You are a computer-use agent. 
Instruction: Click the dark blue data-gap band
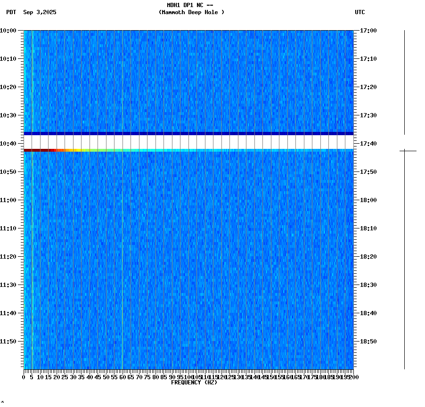click(x=188, y=133)
